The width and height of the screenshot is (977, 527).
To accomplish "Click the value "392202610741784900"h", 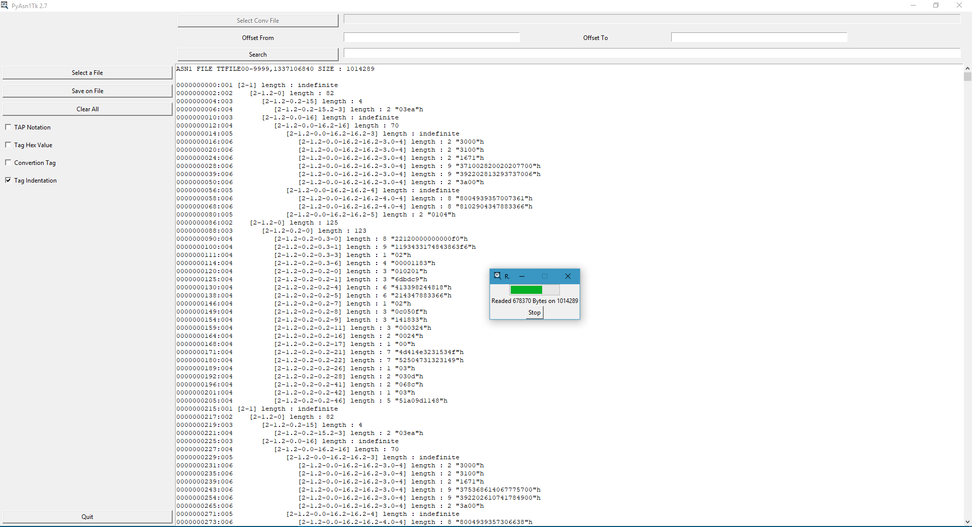I will (498, 498).
